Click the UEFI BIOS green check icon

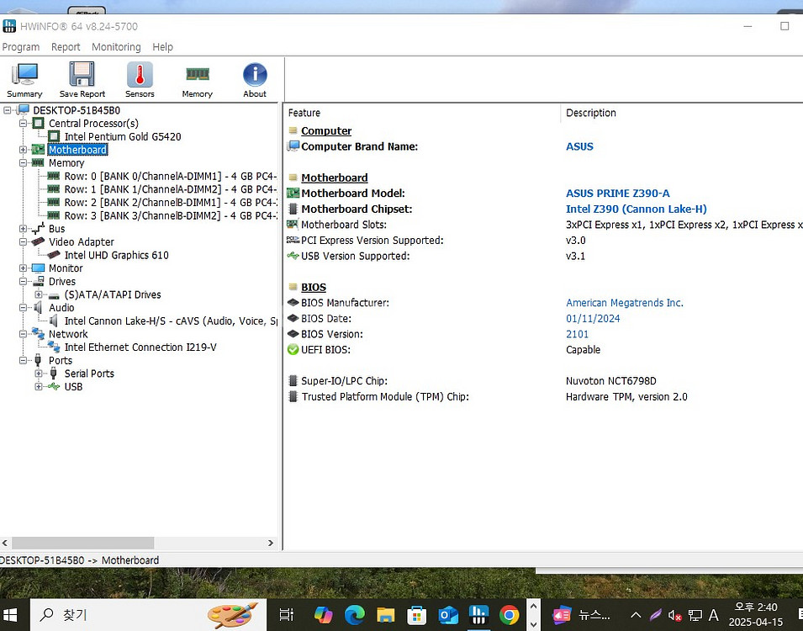293,350
